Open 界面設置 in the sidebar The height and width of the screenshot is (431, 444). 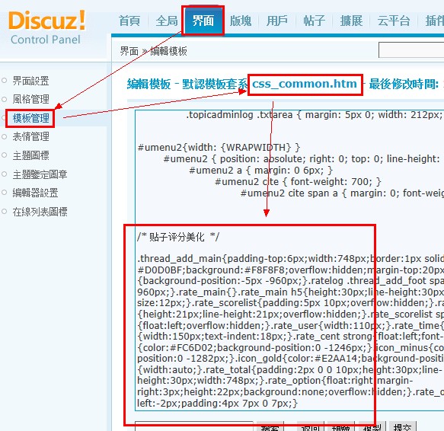(31, 81)
